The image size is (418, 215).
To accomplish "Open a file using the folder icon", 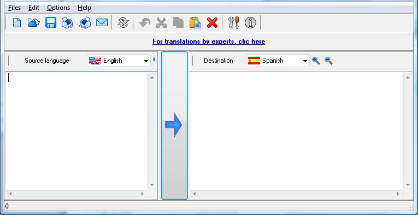I will tap(33, 22).
